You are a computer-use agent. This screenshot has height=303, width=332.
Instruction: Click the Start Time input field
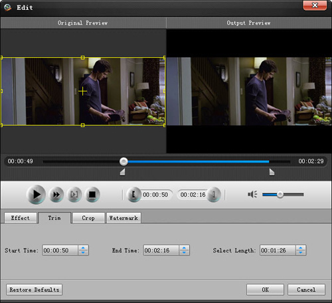tap(60, 251)
